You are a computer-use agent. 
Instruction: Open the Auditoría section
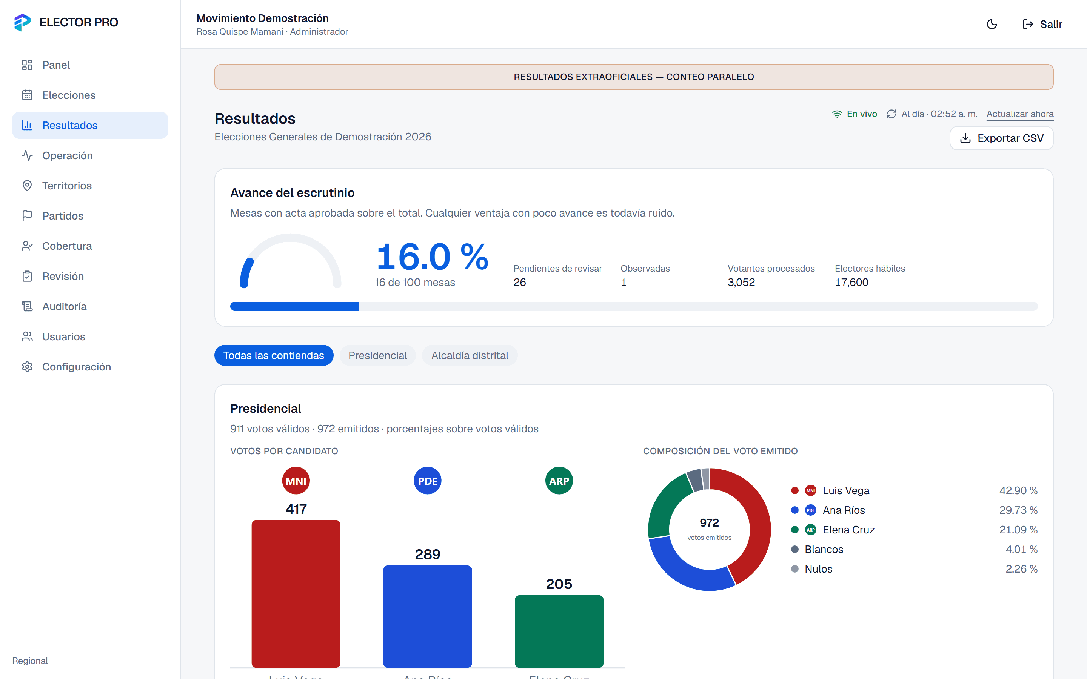tap(90, 306)
